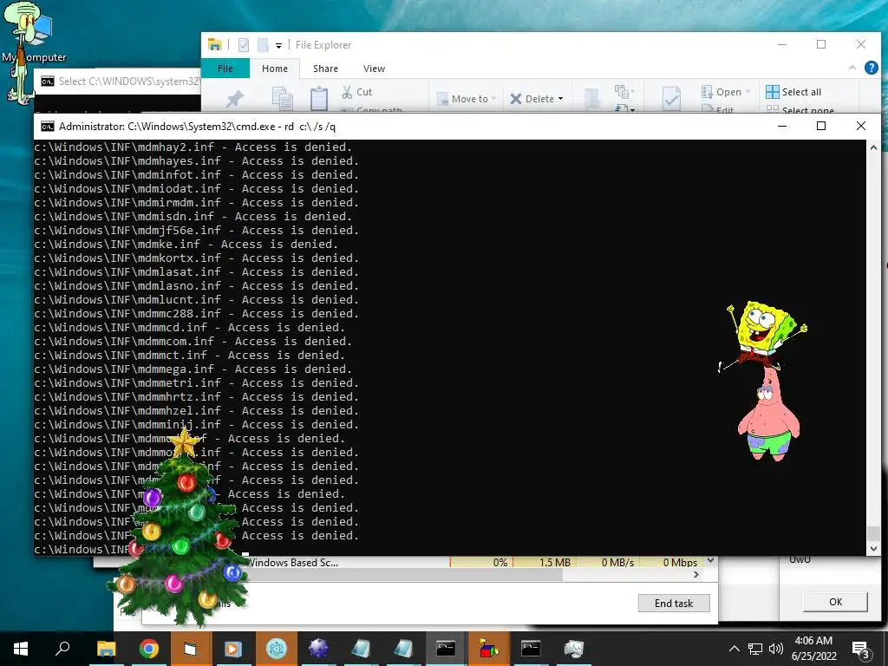
Task: Click quick access Properties icon in title bar
Action: pos(244,45)
